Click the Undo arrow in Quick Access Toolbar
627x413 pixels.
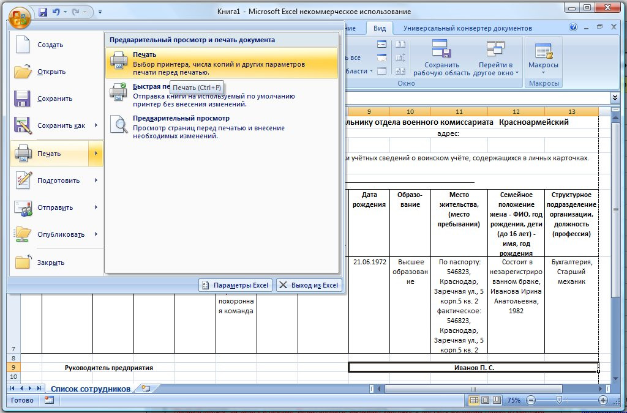(x=57, y=12)
